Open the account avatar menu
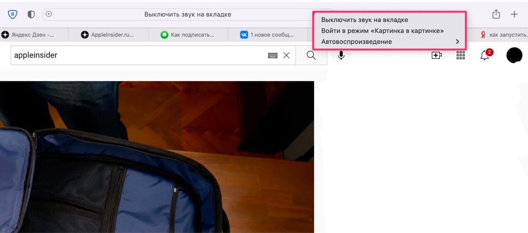 click(x=514, y=55)
